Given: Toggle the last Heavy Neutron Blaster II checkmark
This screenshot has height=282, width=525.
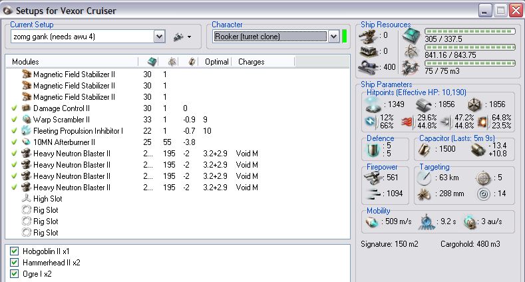Looking at the screenshot, I should 14,188.
